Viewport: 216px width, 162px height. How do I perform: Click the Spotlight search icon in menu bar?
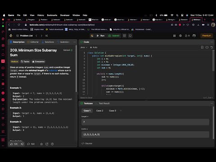click(x=177, y=15)
